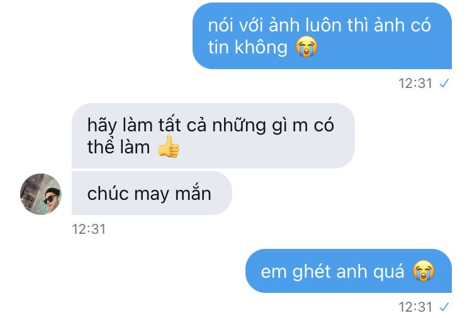Select the gray "hãy làm tất cả" message bubble
This screenshot has height=318, width=472.
[x=213, y=136]
